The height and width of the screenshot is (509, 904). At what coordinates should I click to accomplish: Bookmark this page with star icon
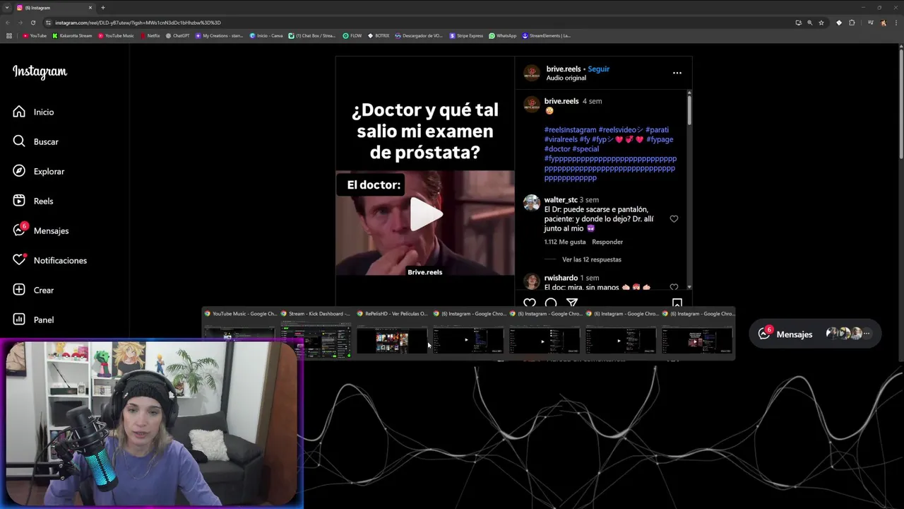point(821,23)
